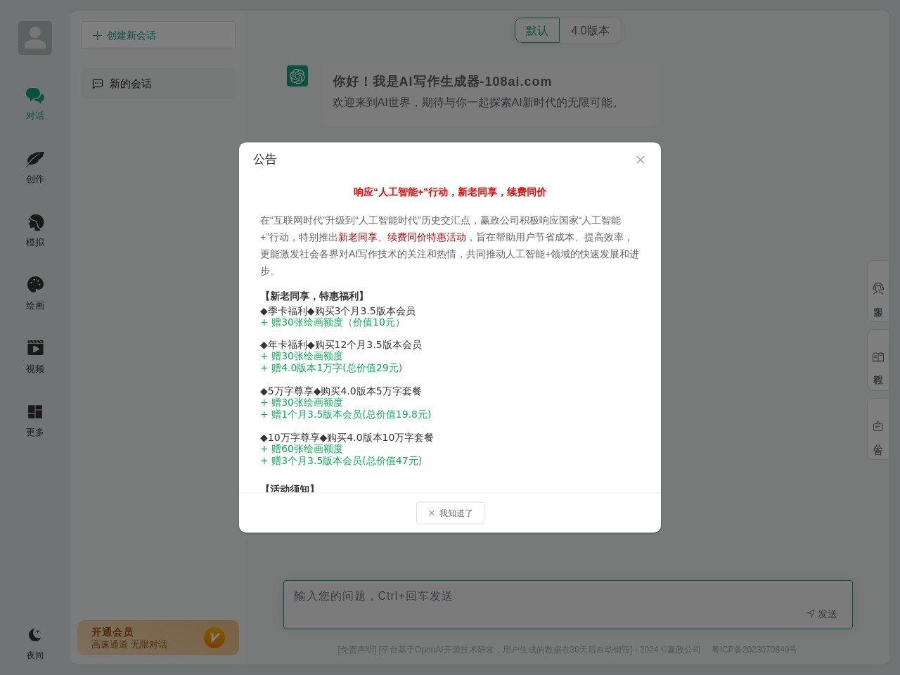Click 赠4.0版本1万字(总价值29元) line

(x=331, y=368)
